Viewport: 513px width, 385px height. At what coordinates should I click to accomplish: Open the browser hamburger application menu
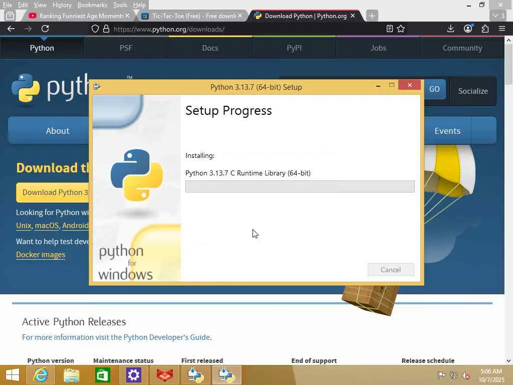coord(502,29)
